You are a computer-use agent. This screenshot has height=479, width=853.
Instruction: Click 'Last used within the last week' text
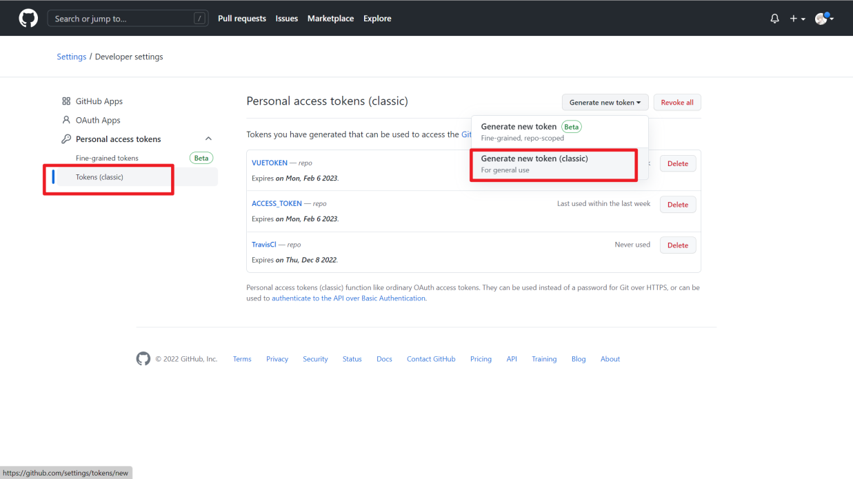point(603,203)
